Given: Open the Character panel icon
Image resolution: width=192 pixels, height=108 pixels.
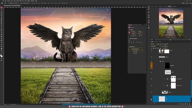Looking at the screenshot, I should [x=149, y=20].
